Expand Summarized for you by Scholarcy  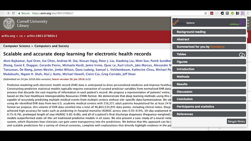click(x=209, y=47)
